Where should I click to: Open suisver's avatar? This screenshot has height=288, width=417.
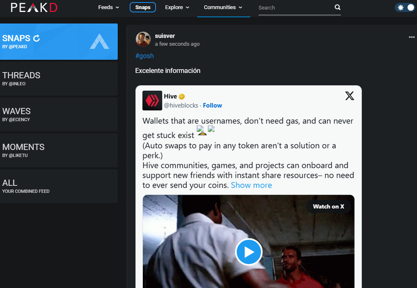(x=143, y=39)
